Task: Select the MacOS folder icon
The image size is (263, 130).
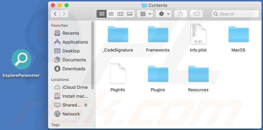Action: coord(238,34)
